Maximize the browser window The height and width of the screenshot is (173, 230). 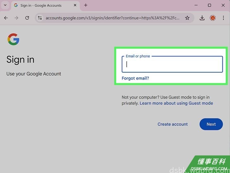click(209, 5)
